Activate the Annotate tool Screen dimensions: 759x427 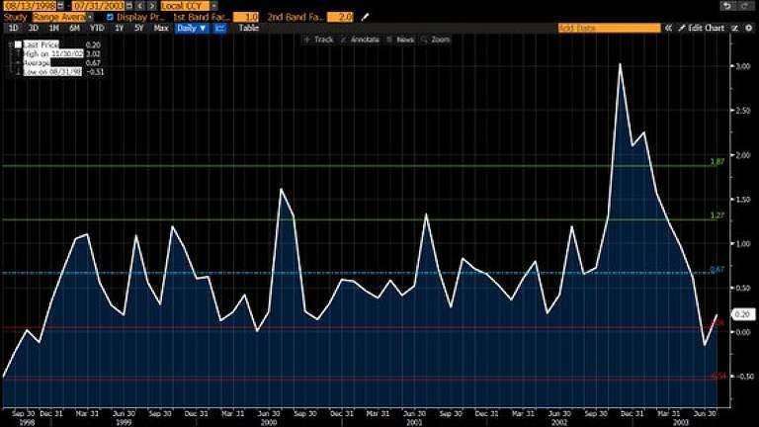pos(360,40)
